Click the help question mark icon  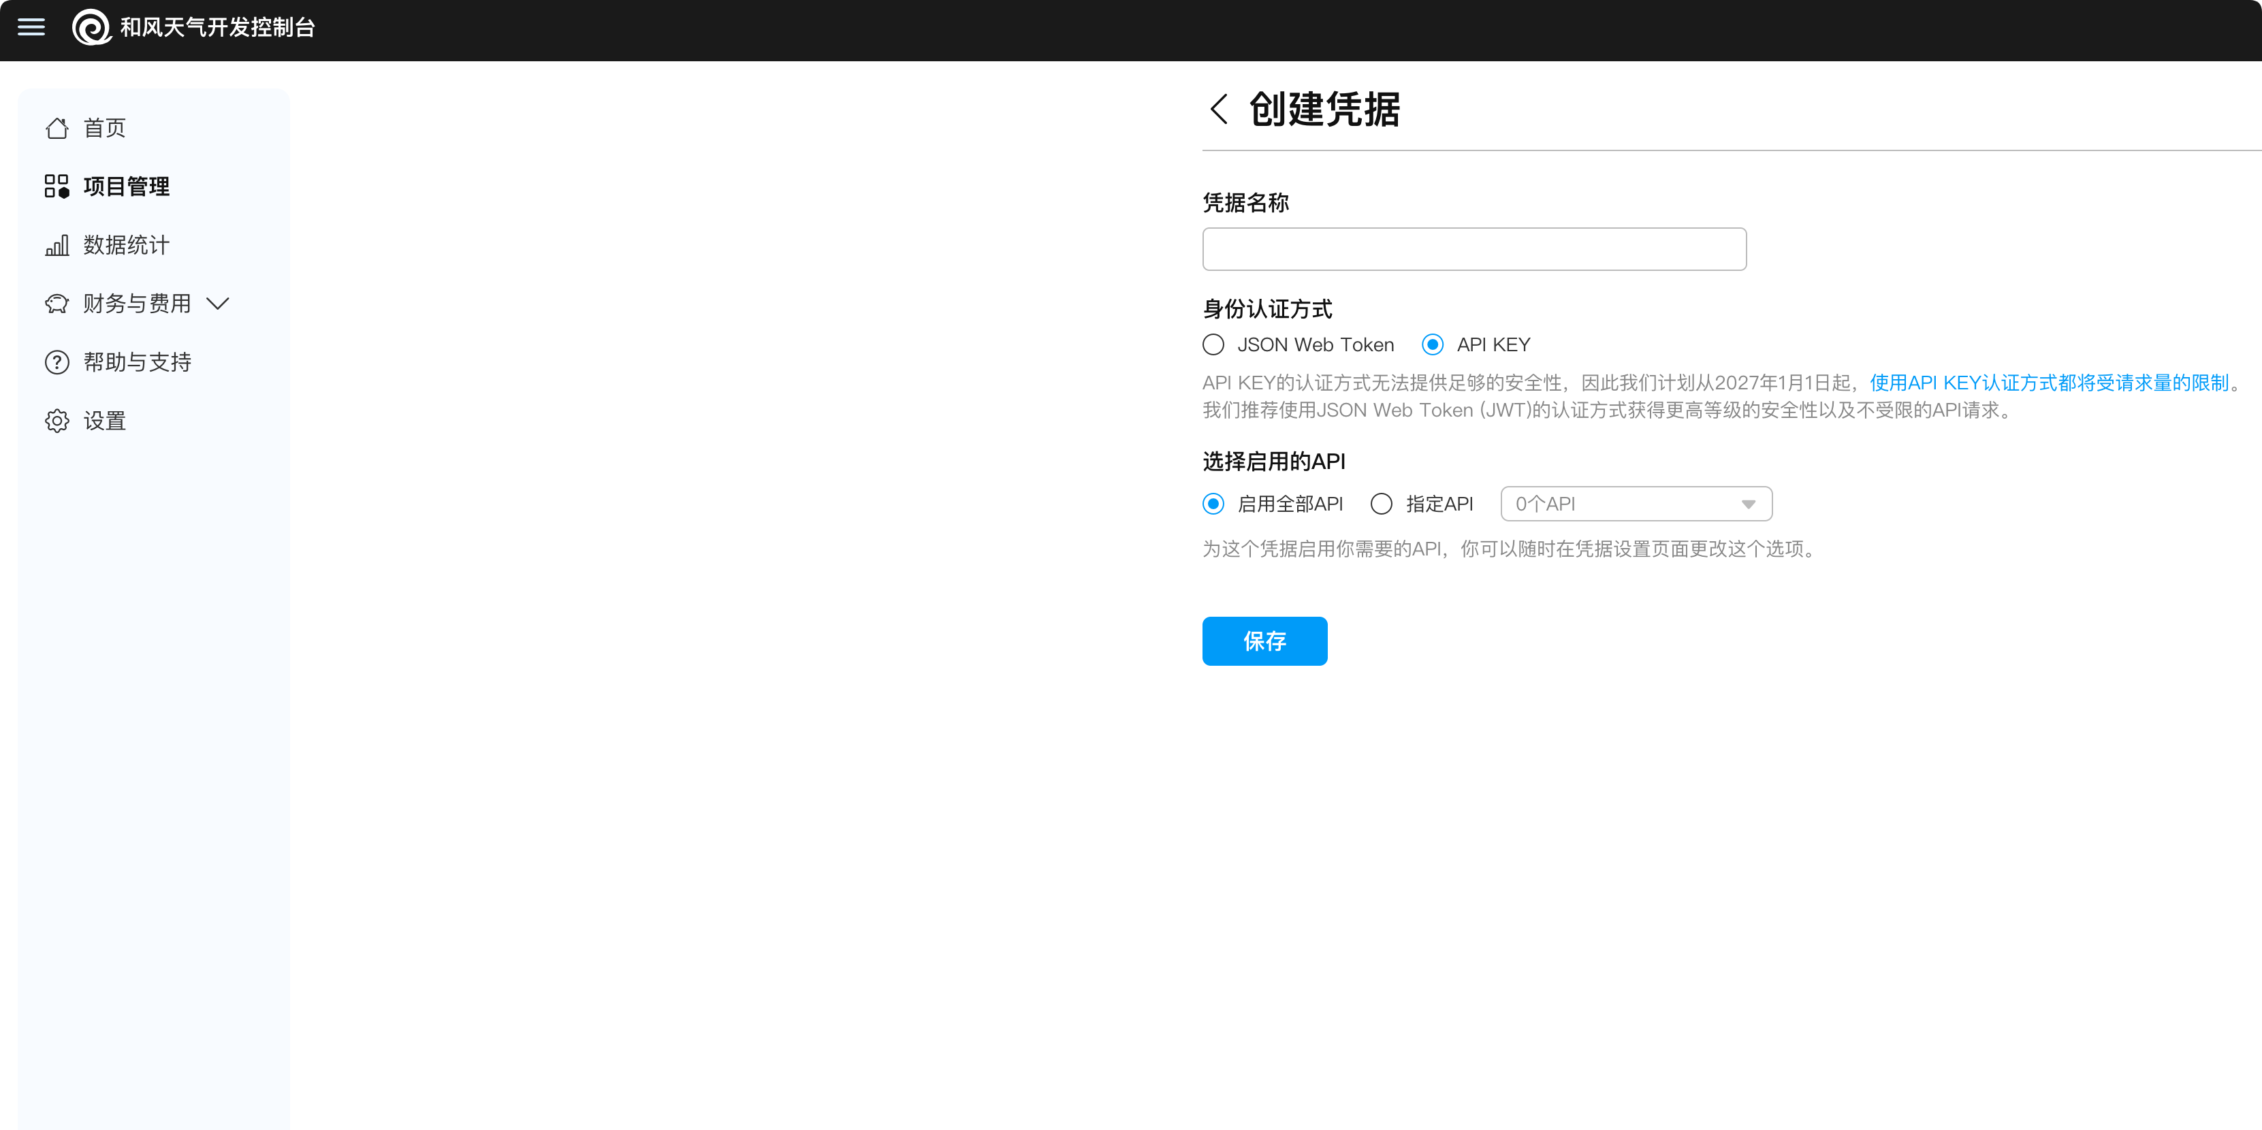(57, 361)
